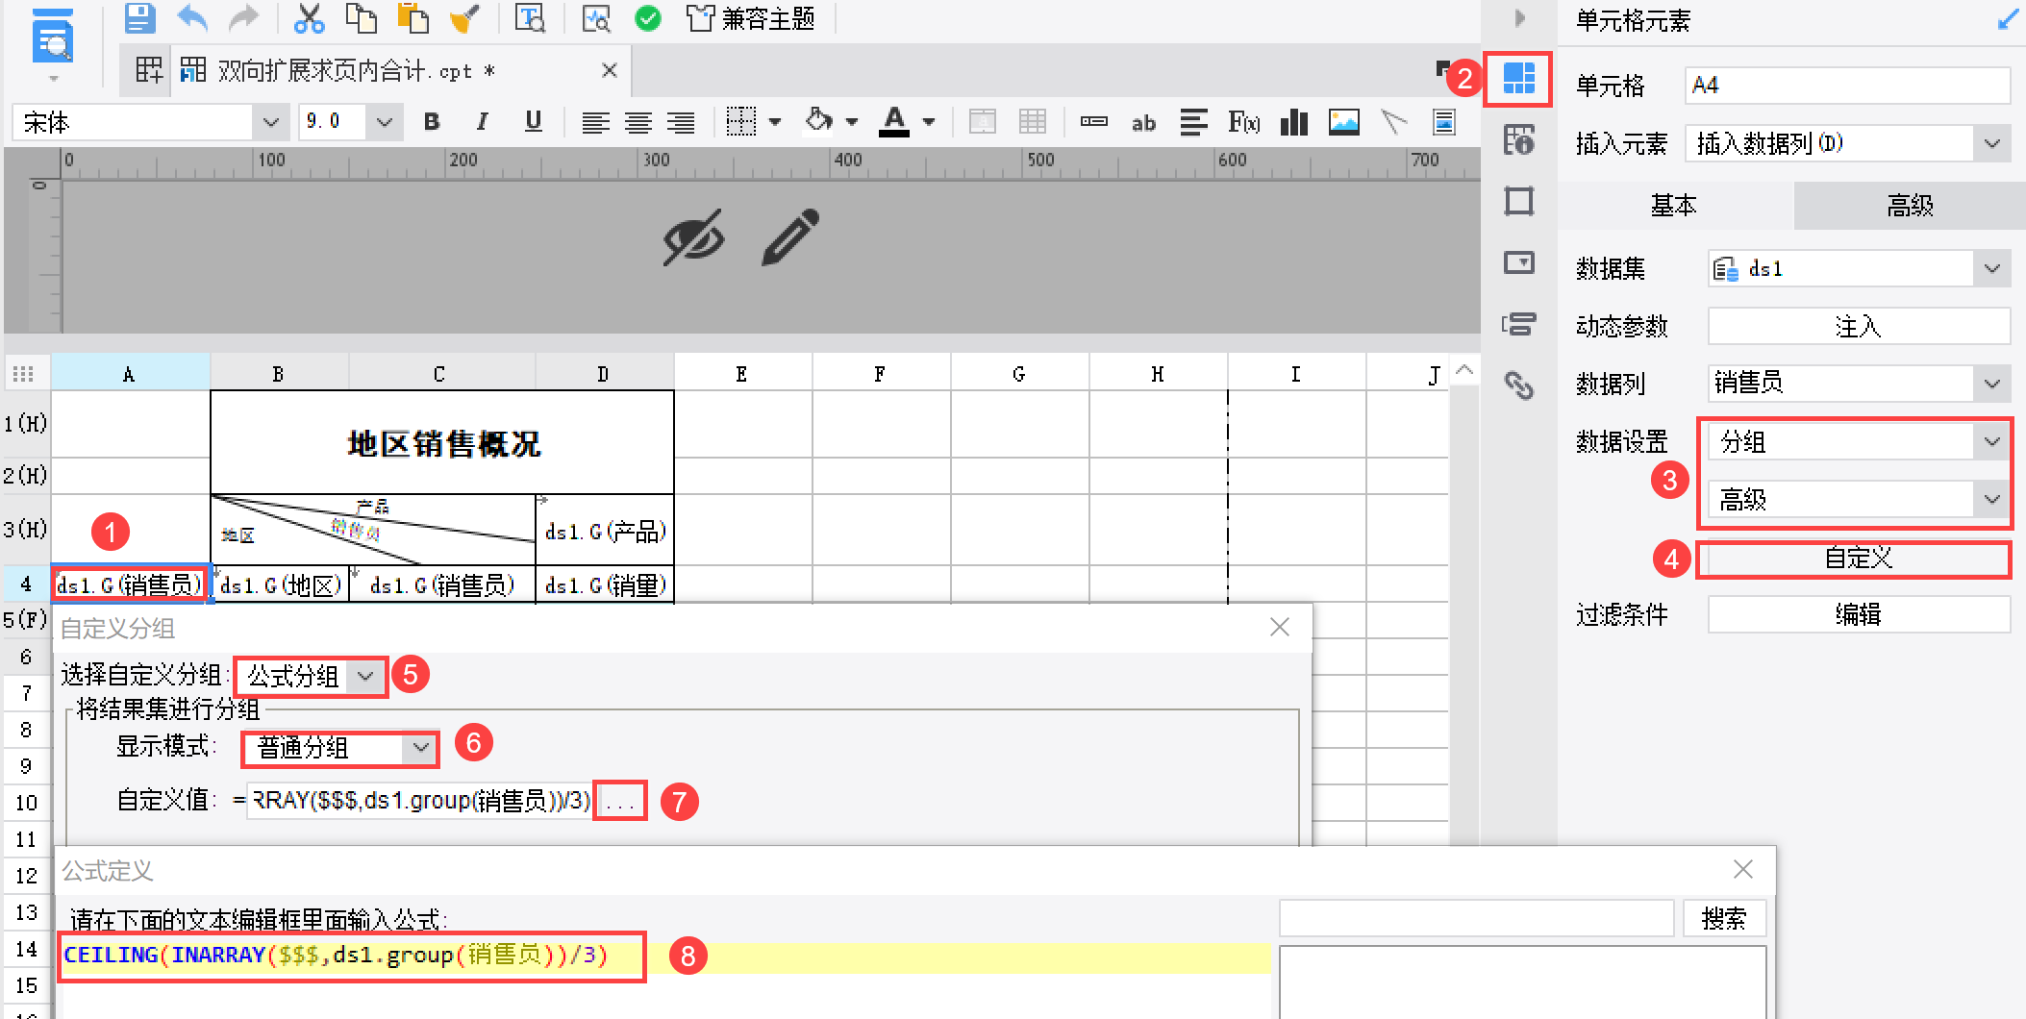
Task: Insert a chart using the bar chart icon
Action: [x=1294, y=122]
